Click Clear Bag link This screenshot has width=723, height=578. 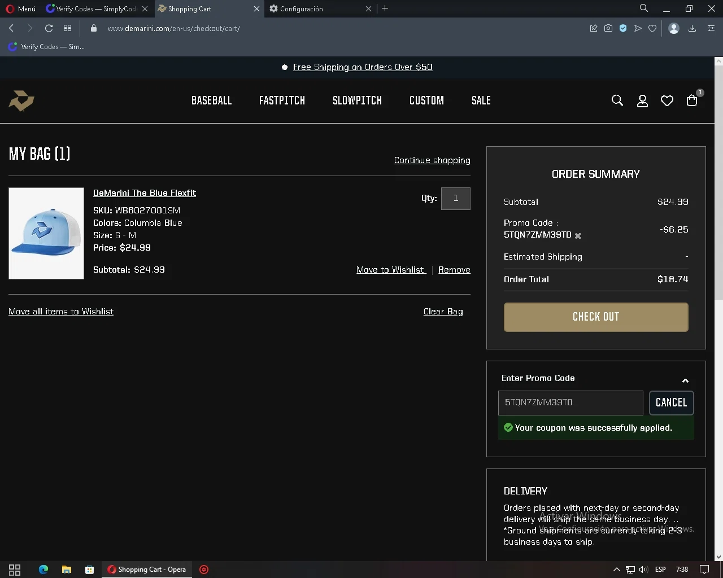click(443, 312)
